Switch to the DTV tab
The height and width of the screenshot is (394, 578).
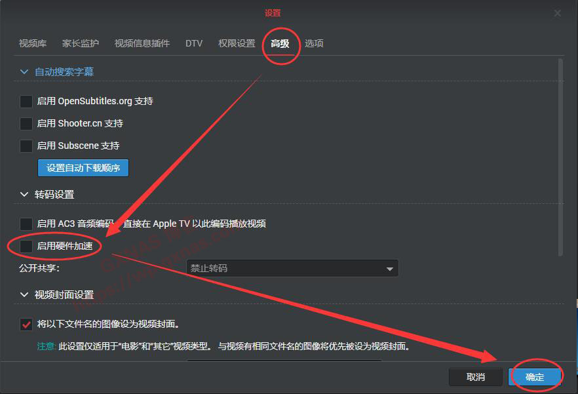(194, 43)
